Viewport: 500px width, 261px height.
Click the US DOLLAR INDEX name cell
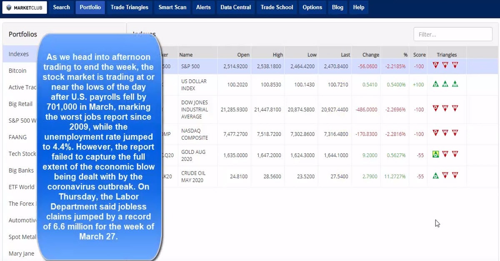[194, 85]
